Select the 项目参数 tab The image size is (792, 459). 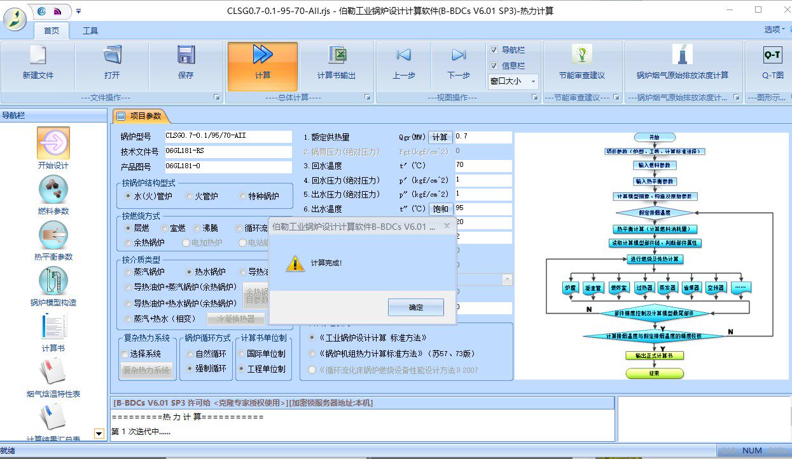click(141, 116)
